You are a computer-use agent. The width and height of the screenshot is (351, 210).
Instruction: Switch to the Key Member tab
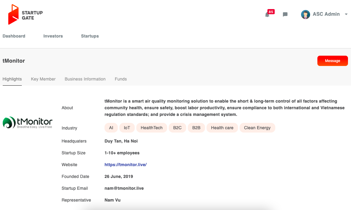point(43,79)
